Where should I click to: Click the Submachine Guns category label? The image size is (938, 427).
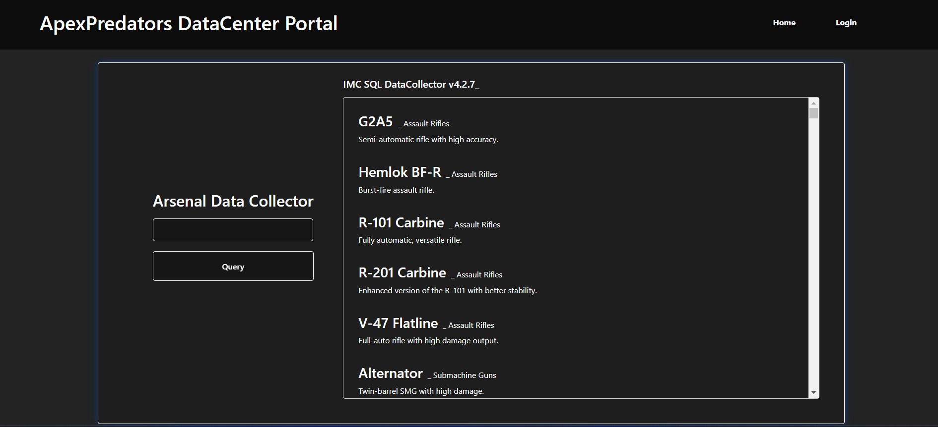tap(464, 375)
